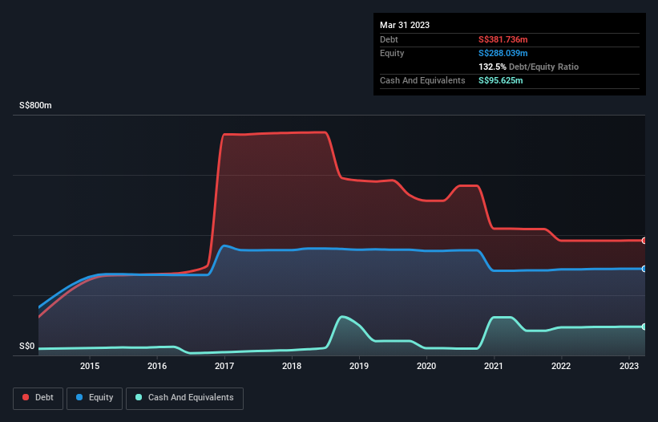The image size is (658, 422).
Task: Click the S$288.039m equity value
Action: click(x=503, y=53)
